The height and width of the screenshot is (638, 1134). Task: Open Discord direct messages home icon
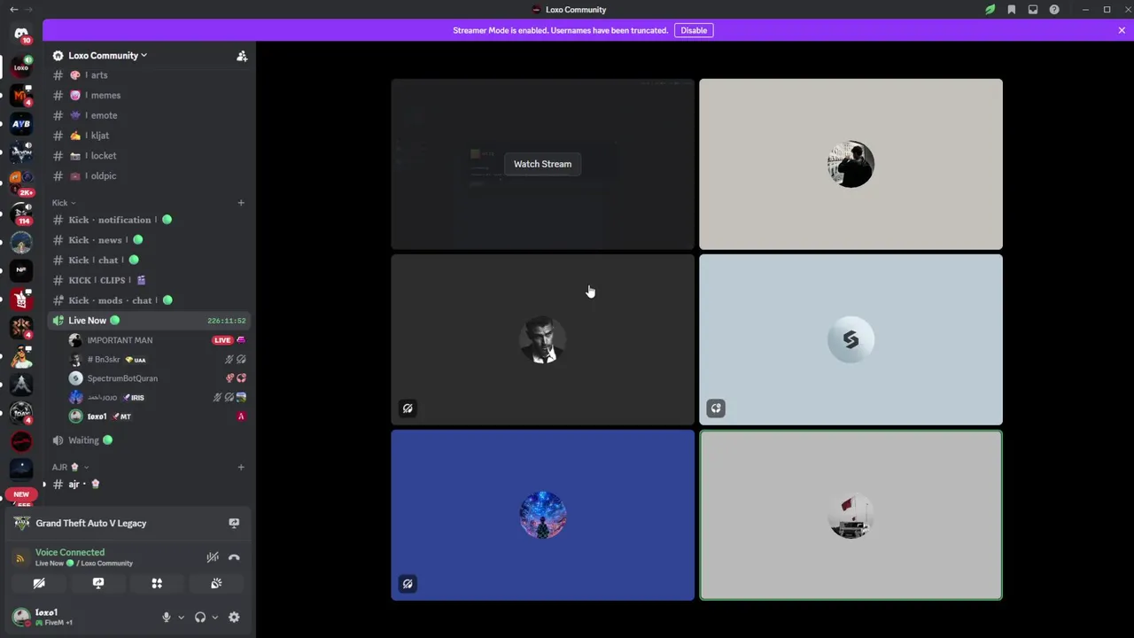pos(21,34)
